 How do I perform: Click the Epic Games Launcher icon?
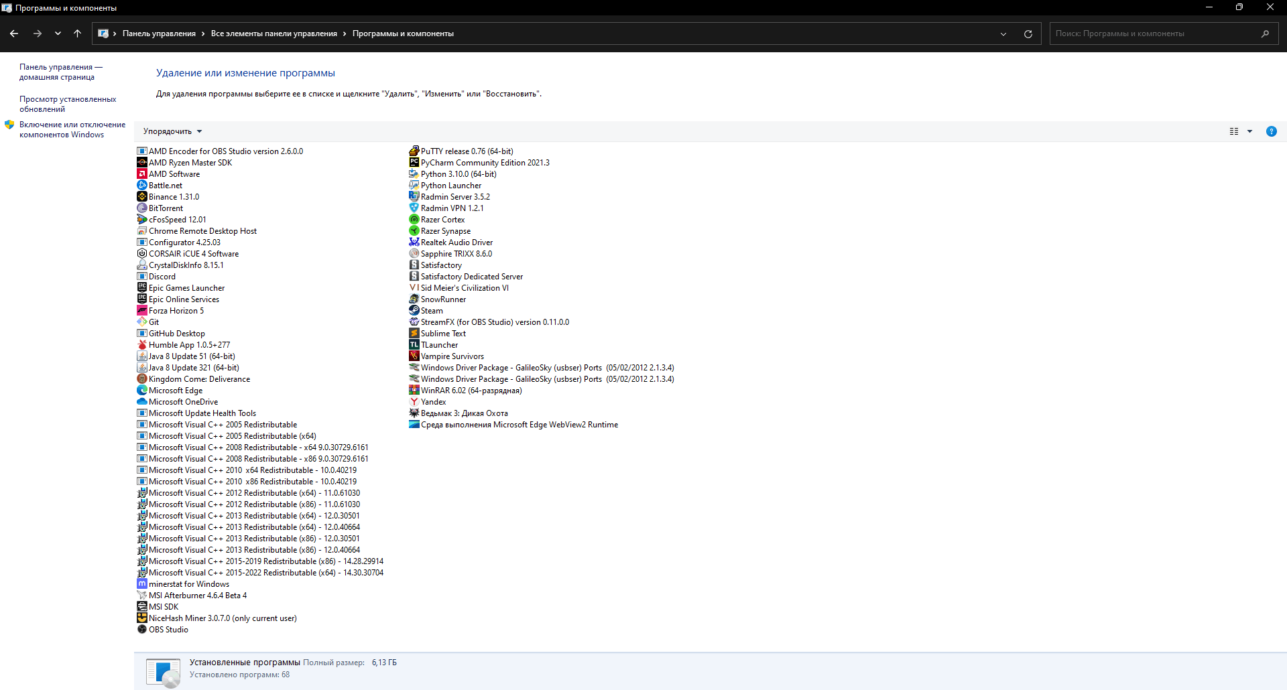[x=141, y=288]
